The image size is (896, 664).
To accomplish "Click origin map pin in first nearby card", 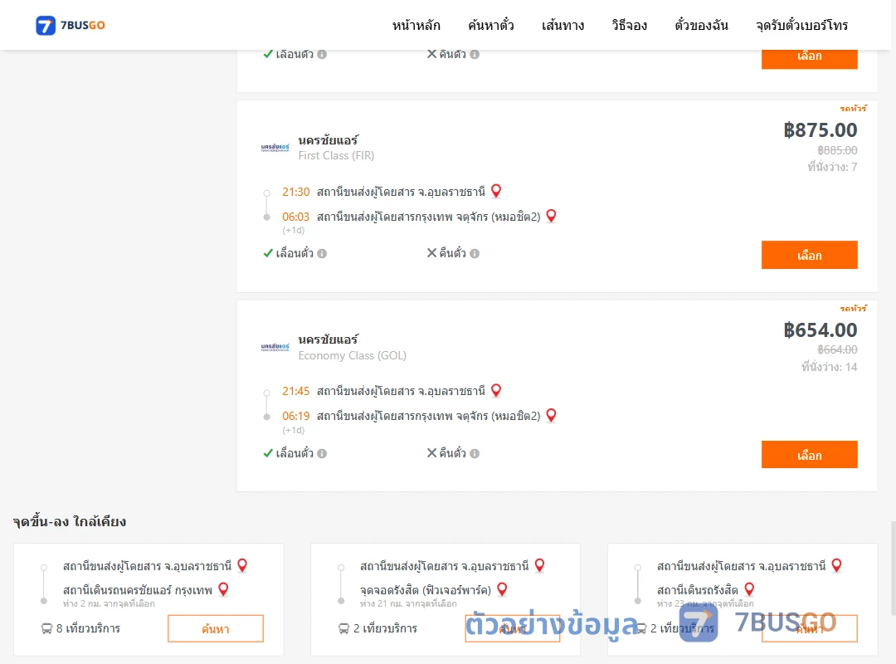I will point(242,565).
